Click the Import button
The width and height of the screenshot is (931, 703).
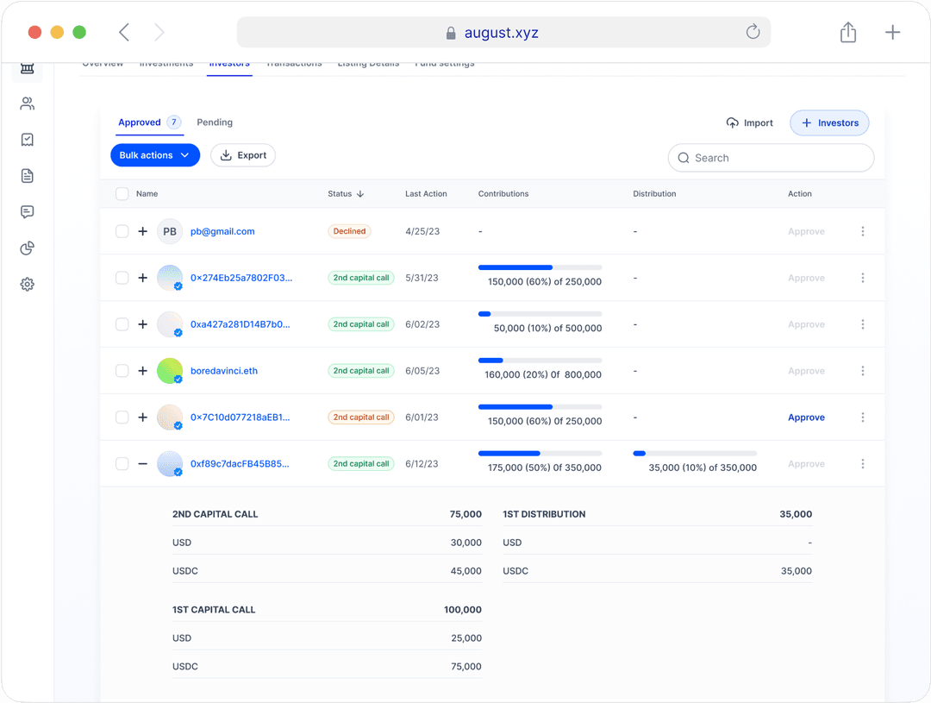point(750,123)
